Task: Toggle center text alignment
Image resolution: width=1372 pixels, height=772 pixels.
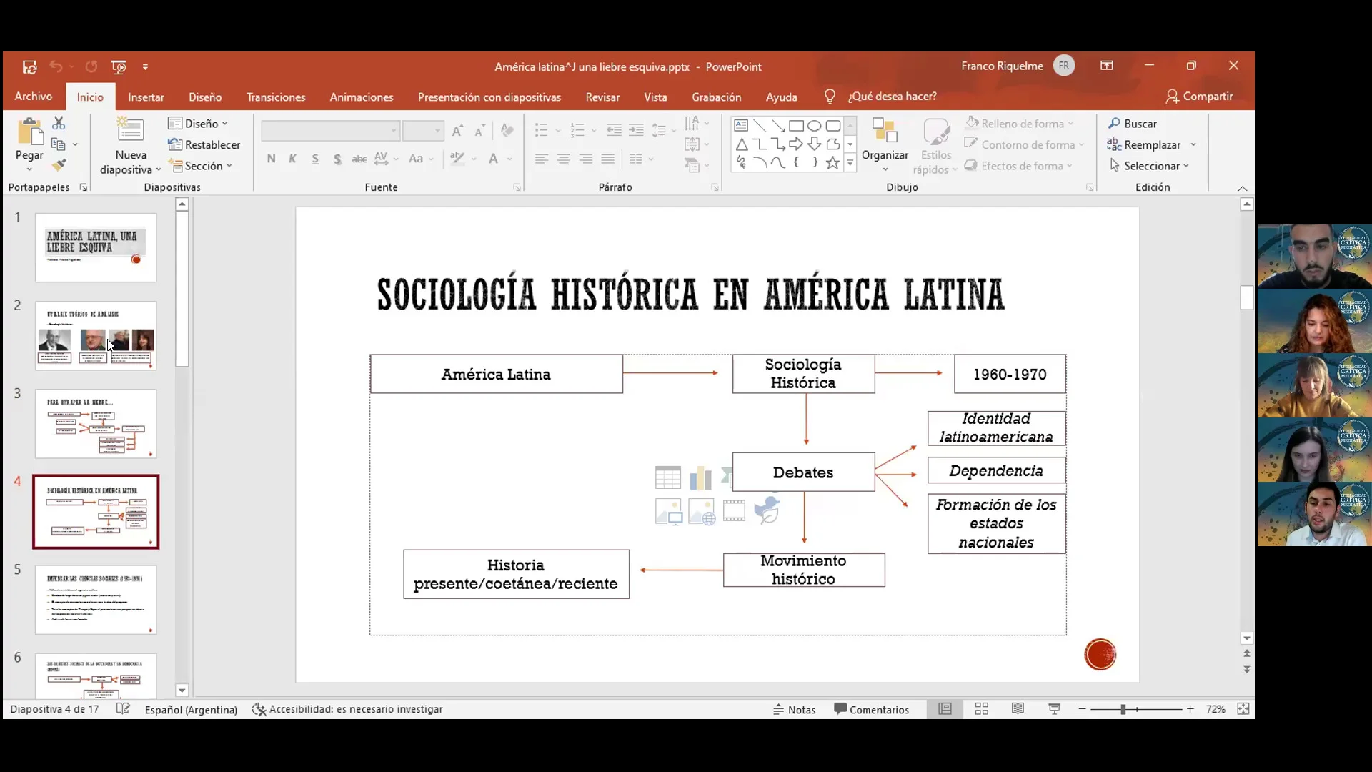Action: (x=564, y=159)
